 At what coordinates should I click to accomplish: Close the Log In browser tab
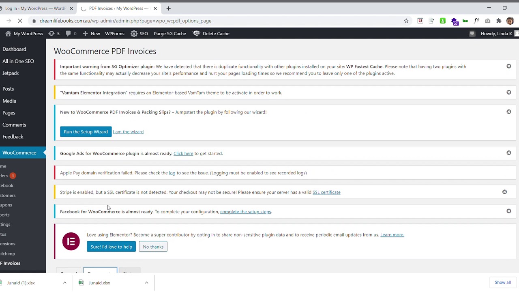[71, 8]
